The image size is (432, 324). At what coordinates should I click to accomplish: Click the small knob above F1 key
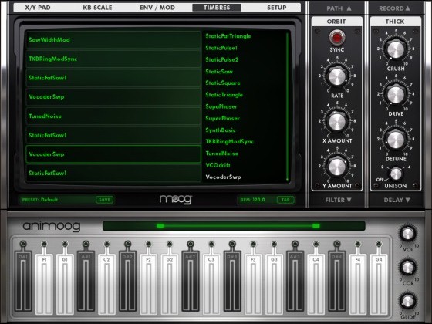(44, 244)
